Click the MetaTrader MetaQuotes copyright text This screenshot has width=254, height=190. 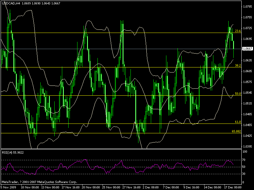click(39, 182)
